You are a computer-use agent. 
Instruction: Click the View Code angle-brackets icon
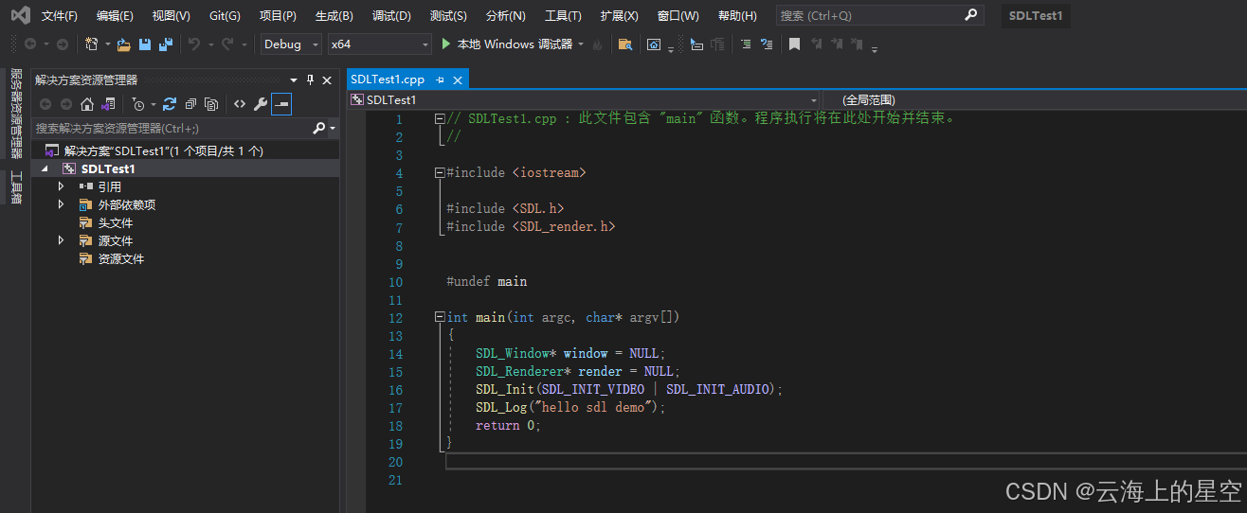[x=240, y=104]
